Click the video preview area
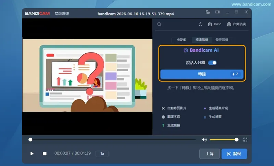 [87, 76]
